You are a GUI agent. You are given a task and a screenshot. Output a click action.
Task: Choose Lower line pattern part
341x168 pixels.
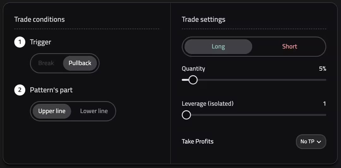[94, 111]
